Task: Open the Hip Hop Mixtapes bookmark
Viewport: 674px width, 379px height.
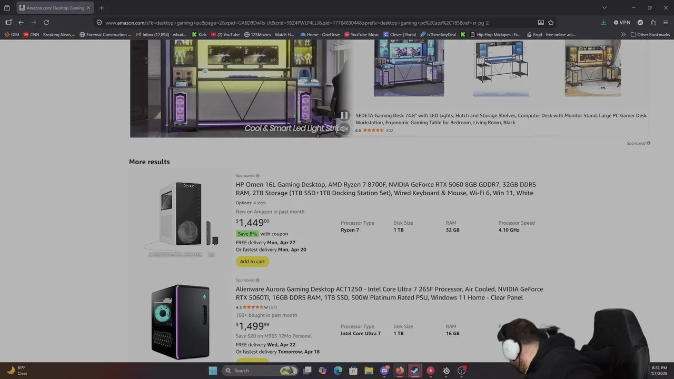Action: pos(495,35)
